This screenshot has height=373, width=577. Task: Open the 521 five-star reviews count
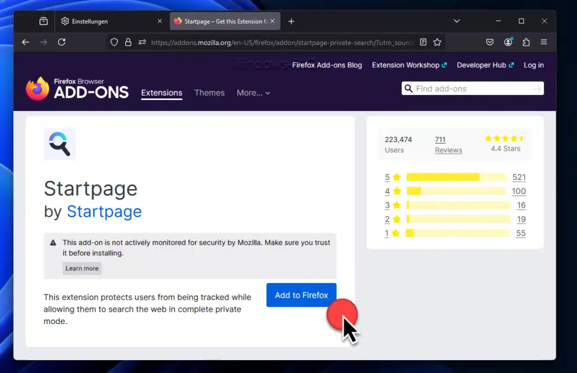click(519, 177)
